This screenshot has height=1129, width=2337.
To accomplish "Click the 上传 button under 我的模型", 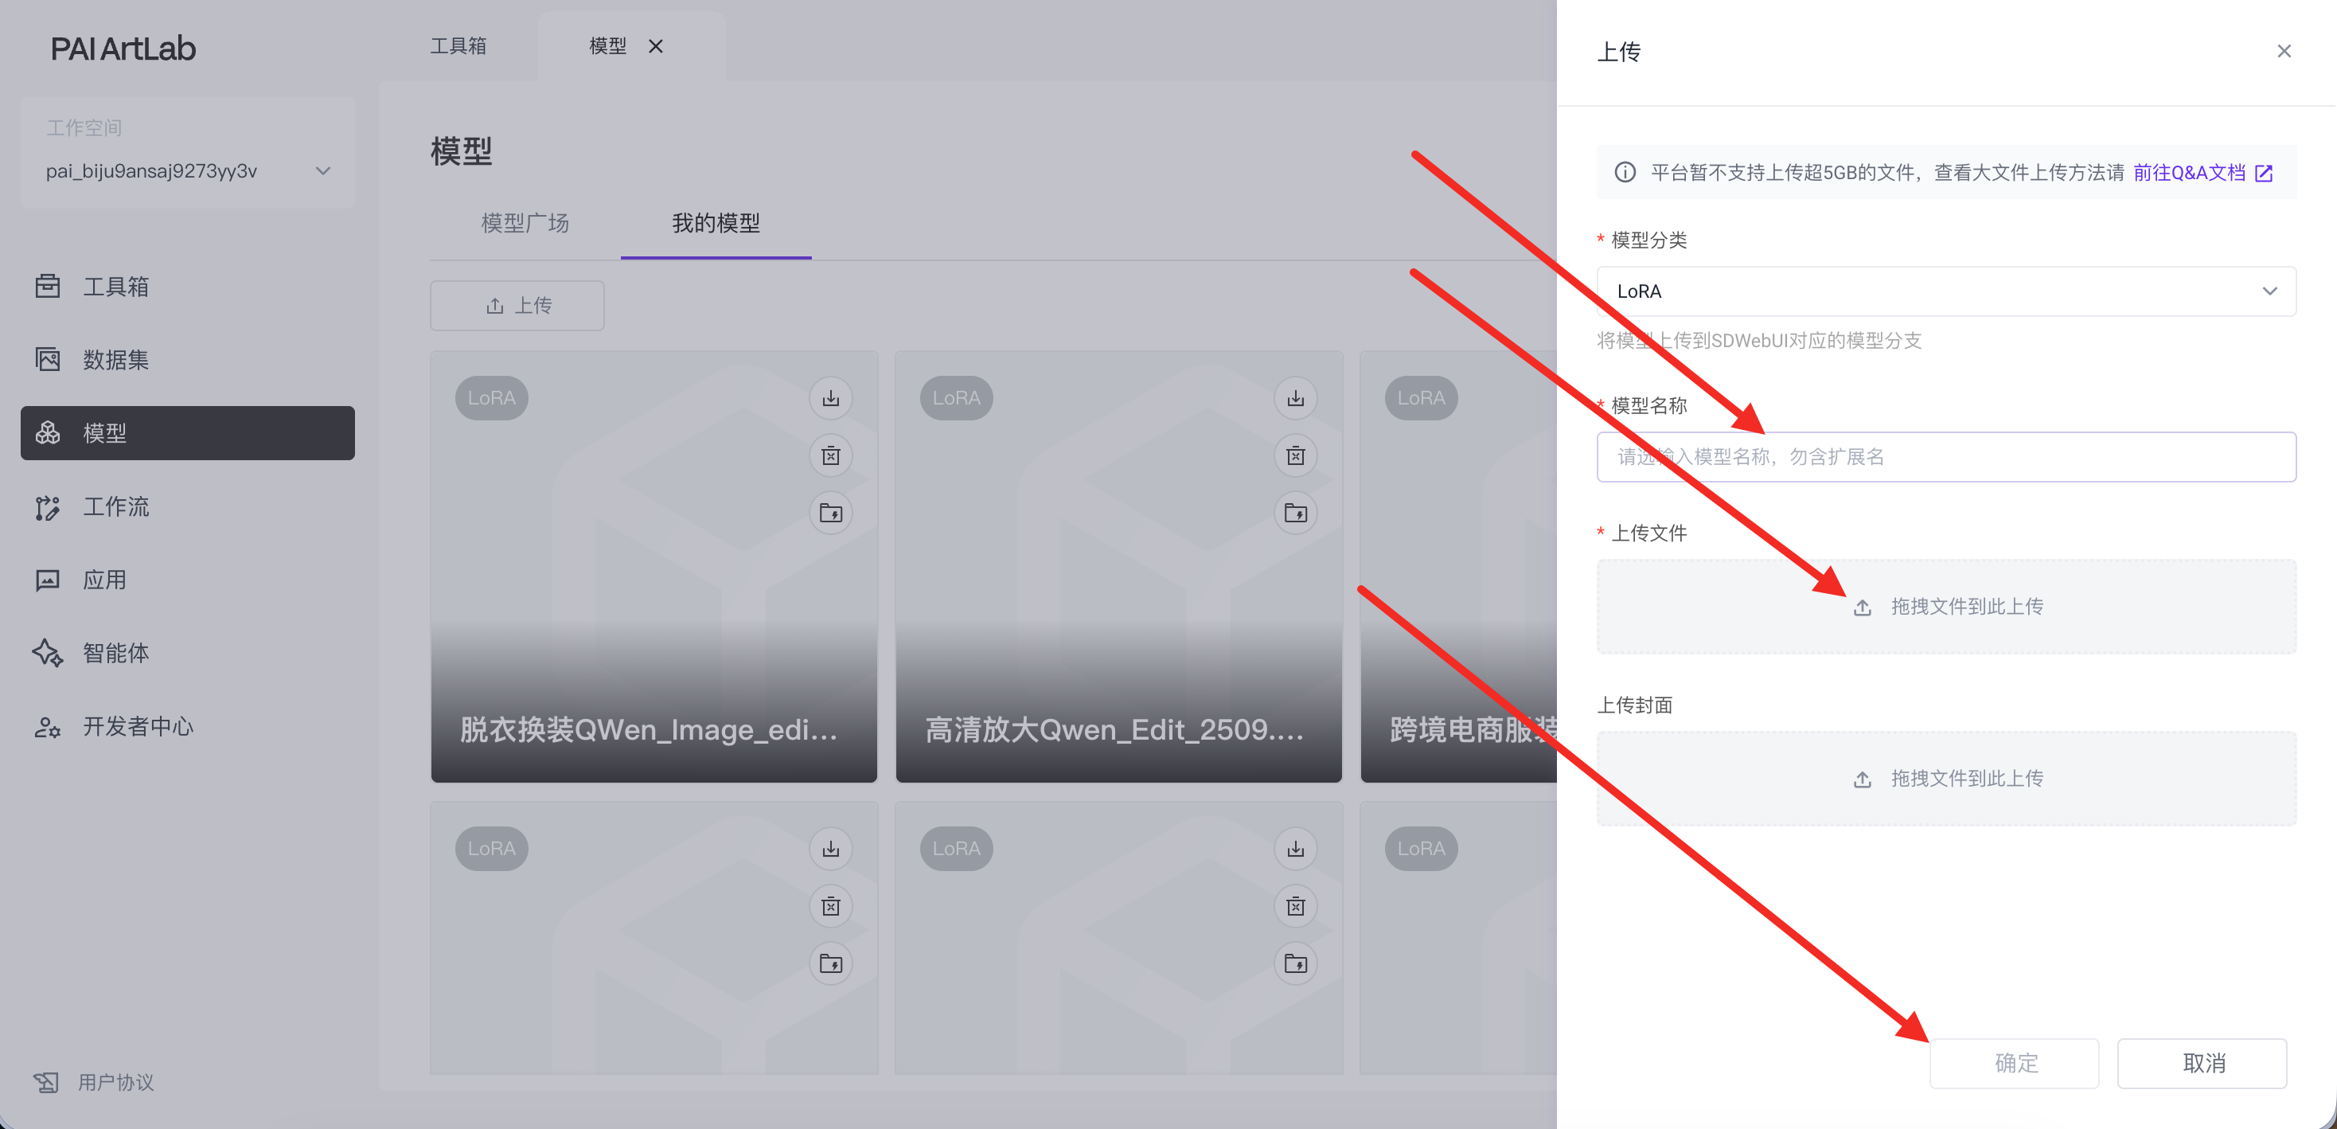I will point(517,306).
